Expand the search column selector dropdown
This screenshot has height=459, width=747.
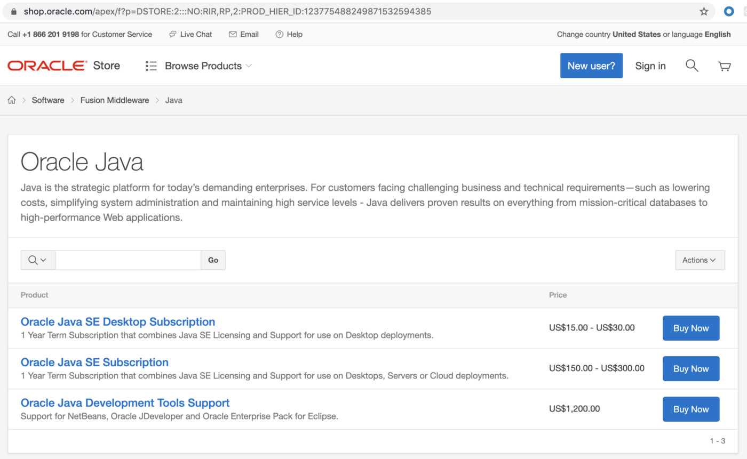click(x=37, y=260)
